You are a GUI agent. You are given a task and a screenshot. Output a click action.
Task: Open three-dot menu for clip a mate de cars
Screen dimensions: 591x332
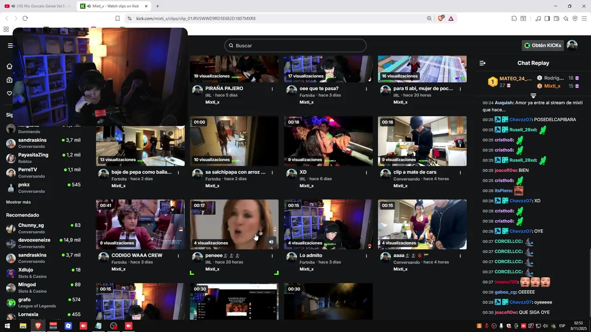460,173
